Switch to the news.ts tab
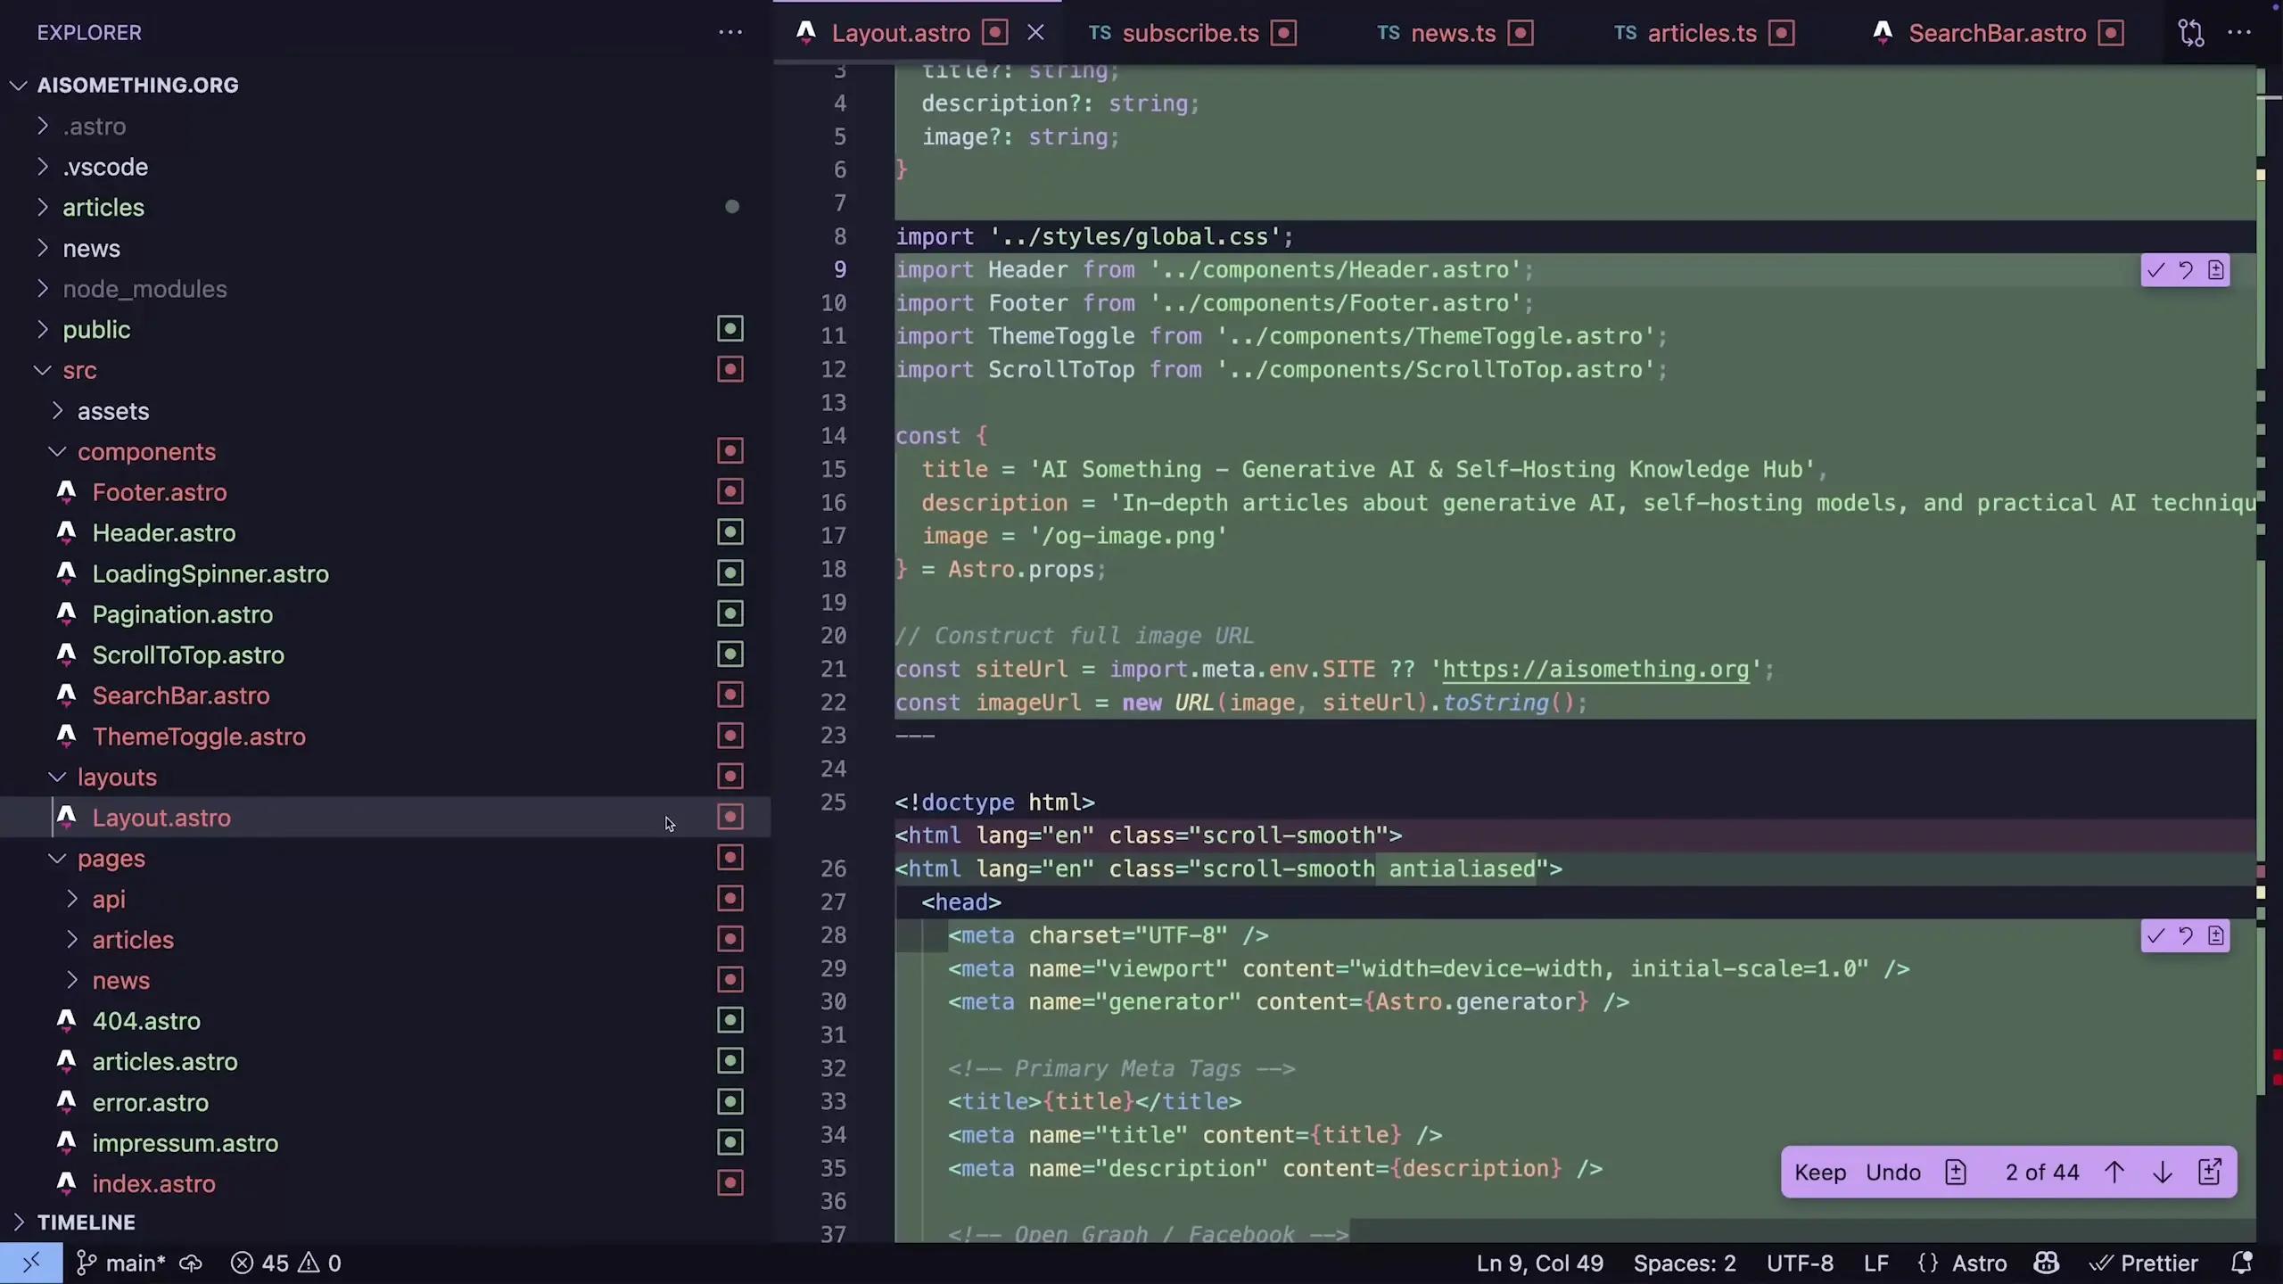2283x1284 pixels. pyautogui.click(x=1454, y=33)
